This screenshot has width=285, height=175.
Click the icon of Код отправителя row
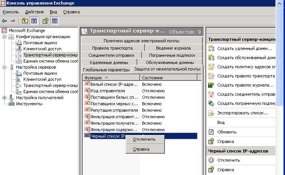coord(87,90)
